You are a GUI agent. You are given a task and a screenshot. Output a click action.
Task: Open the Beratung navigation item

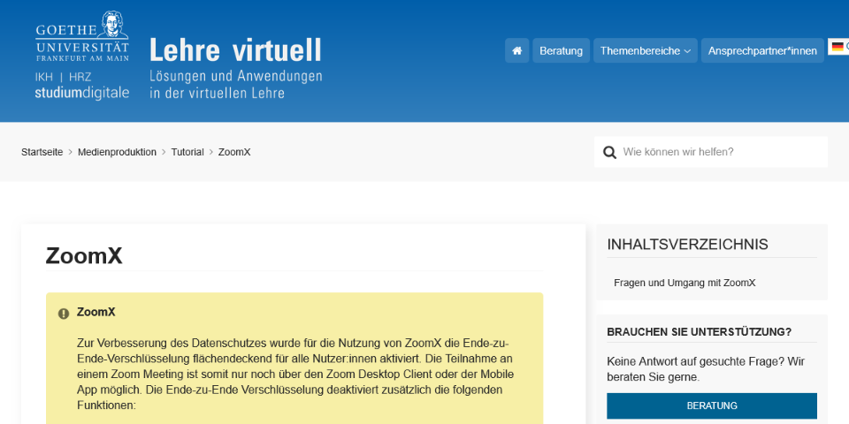click(561, 51)
